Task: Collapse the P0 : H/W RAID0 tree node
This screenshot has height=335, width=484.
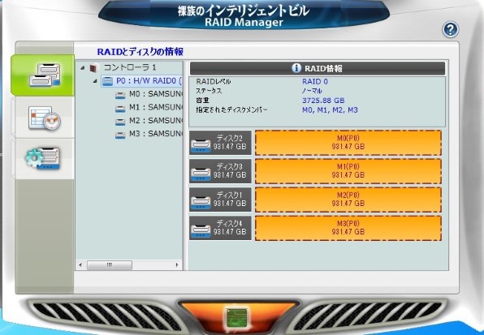Action: tap(95, 81)
